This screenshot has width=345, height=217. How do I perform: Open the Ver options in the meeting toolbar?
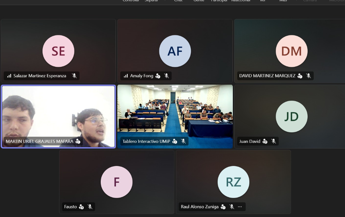pyautogui.click(x=262, y=1)
